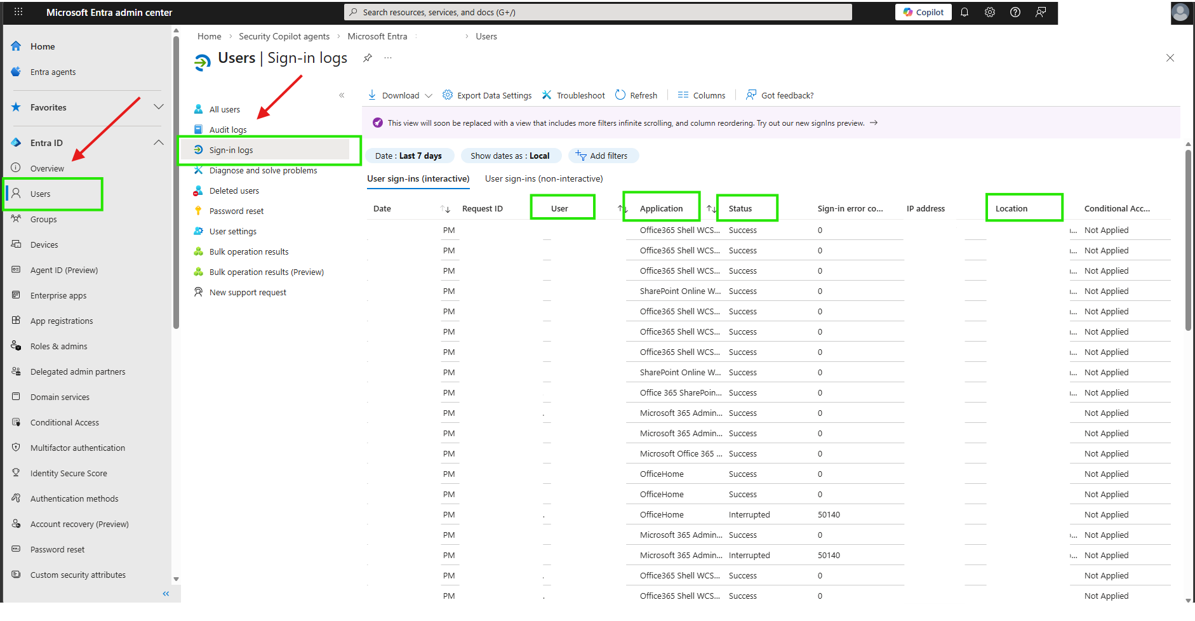Open the more options ellipsis beside title
The image size is (1195, 621).
coord(388,58)
